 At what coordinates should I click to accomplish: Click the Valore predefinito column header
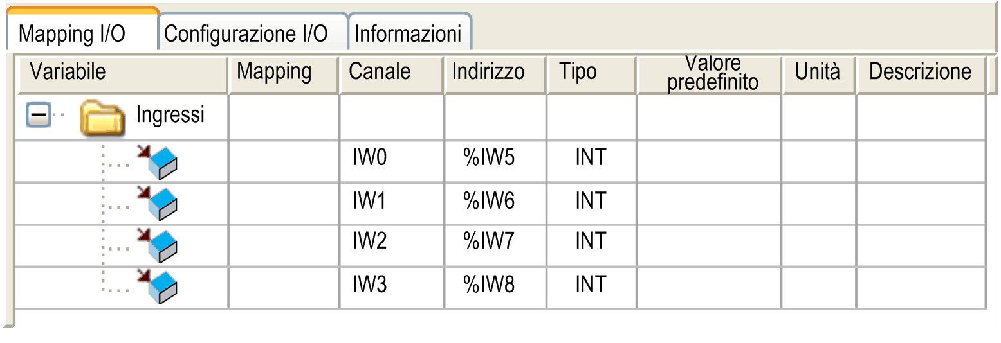point(712,73)
